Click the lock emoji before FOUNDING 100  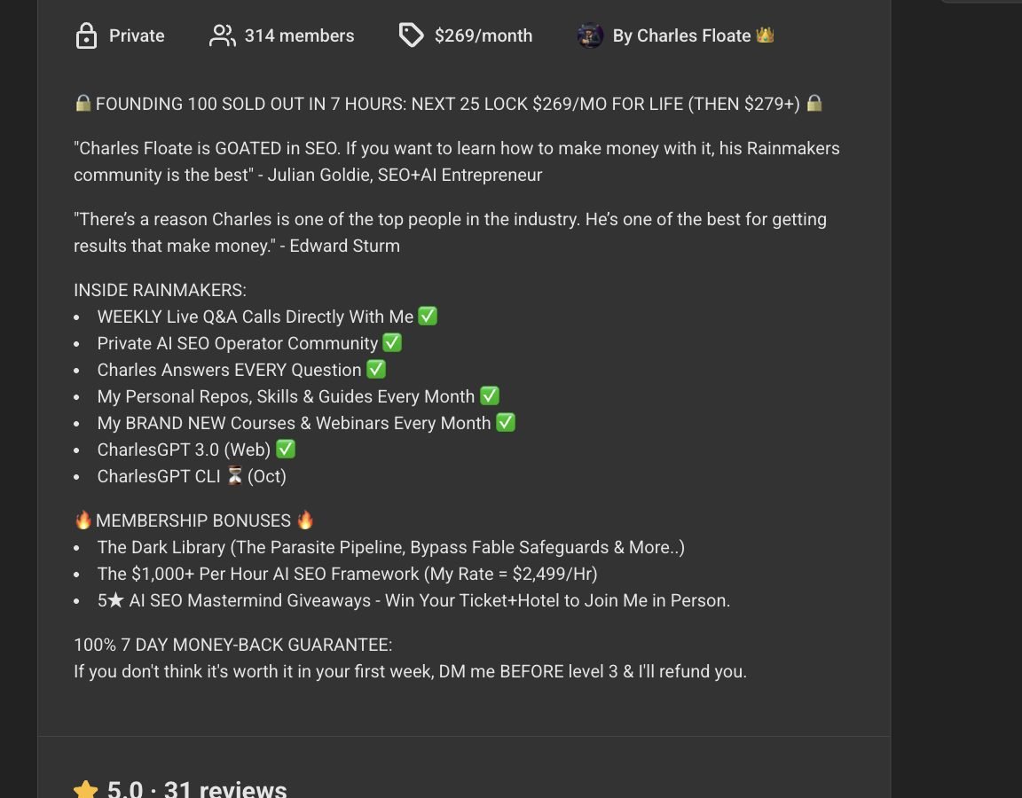83,103
